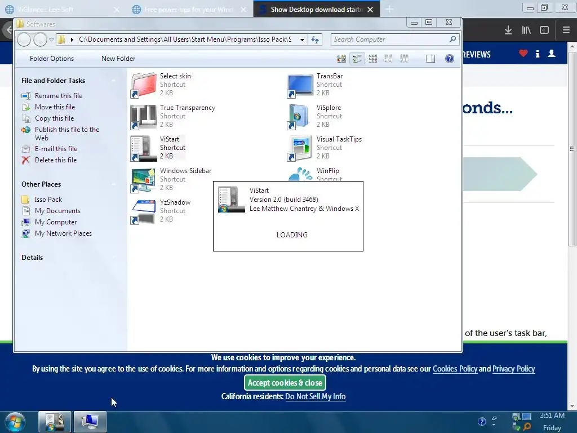Open the Visual TaskTips shortcut icon

pyautogui.click(x=300, y=148)
